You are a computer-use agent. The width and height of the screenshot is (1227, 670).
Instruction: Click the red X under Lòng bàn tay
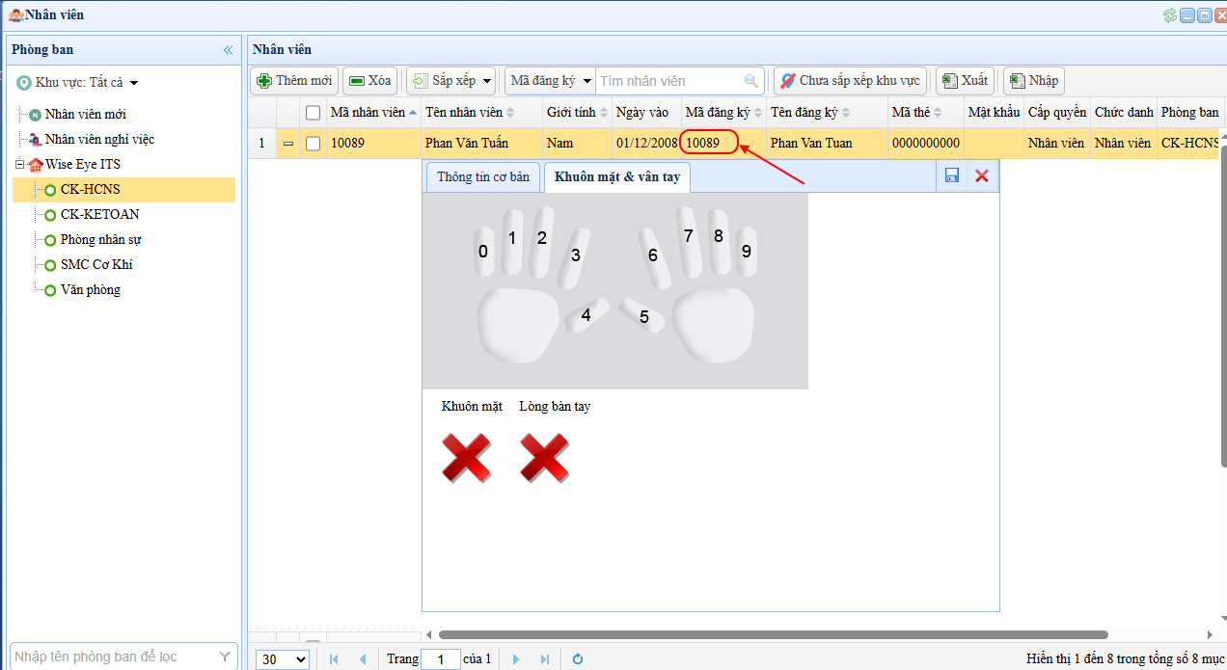(x=544, y=457)
